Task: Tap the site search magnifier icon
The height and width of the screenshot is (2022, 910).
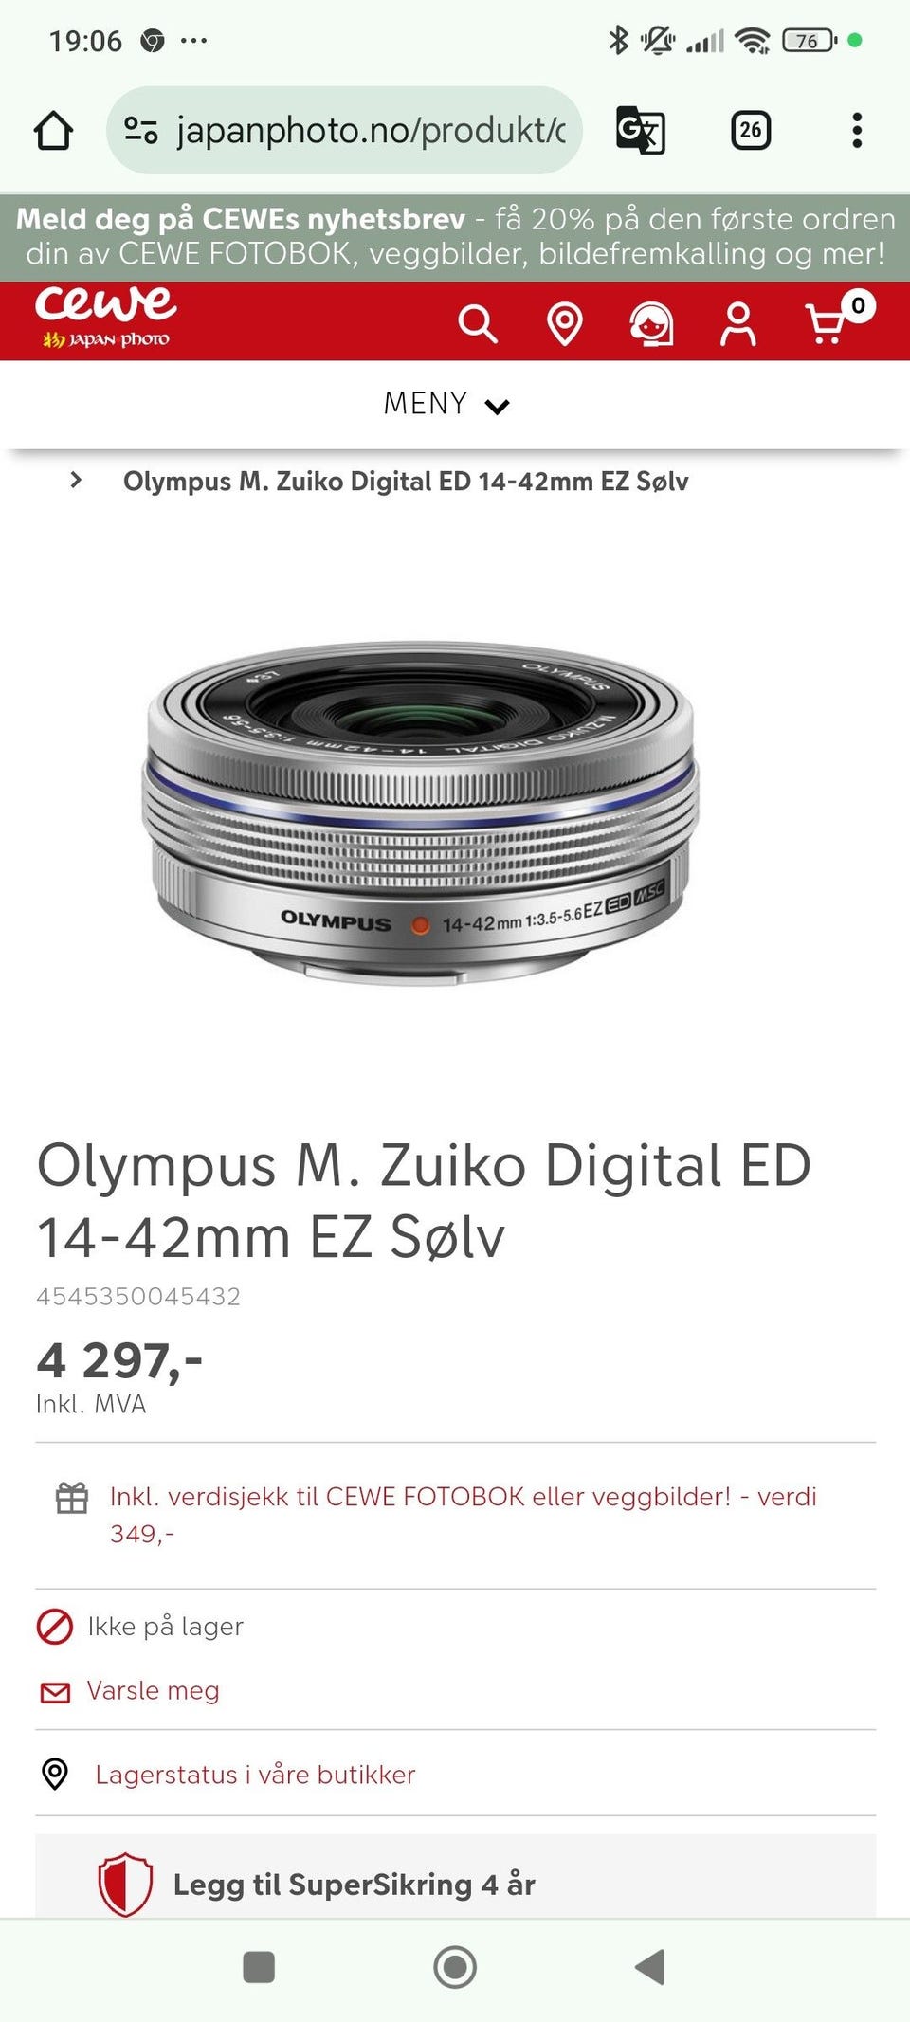Action: [x=478, y=323]
